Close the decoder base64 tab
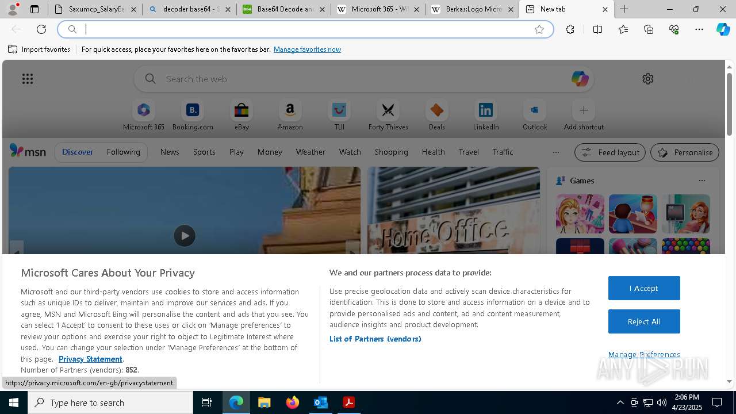Image resolution: width=736 pixels, height=414 pixels. pyautogui.click(x=228, y=9)
